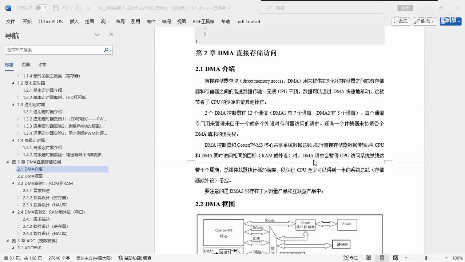Open the 审阅 ribbon tab

click(166, 21)
